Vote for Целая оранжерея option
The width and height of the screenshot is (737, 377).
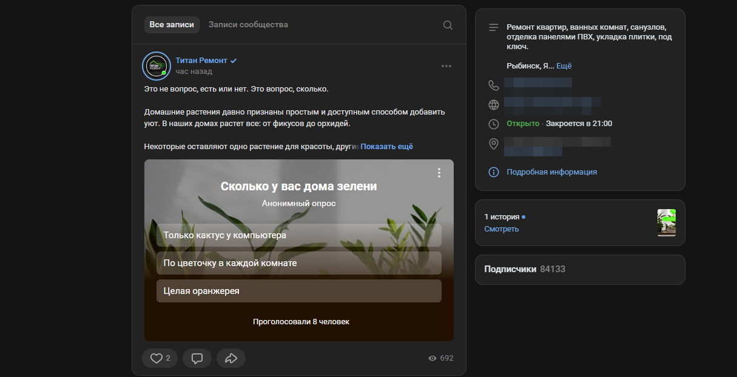point(299,291)
